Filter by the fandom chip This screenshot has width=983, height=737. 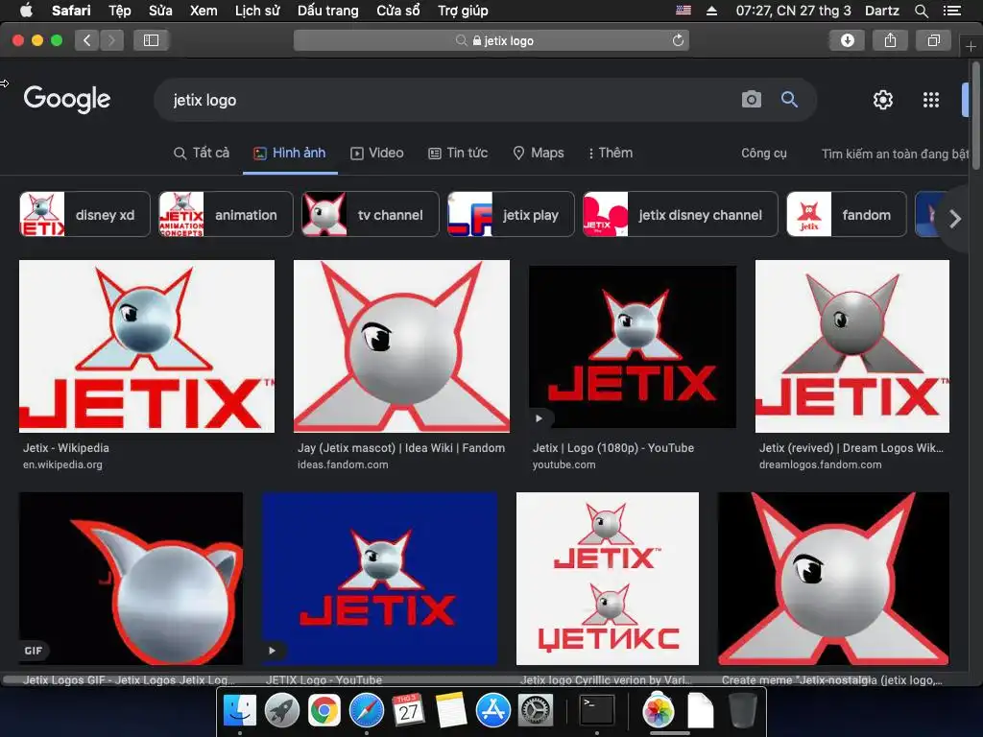coord(847,214)
